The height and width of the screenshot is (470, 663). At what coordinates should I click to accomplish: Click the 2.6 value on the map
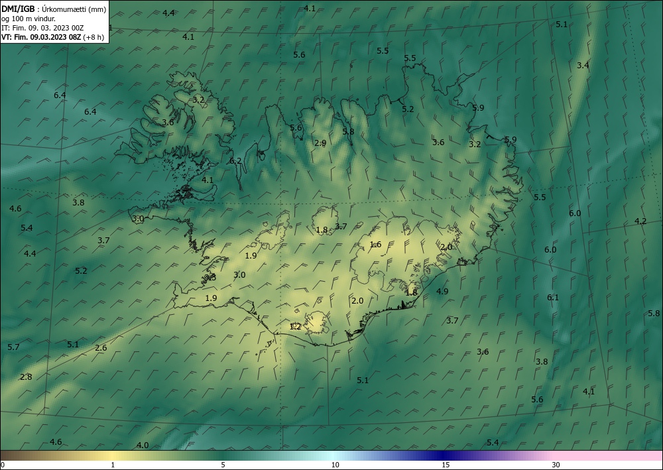click(101, 348)
